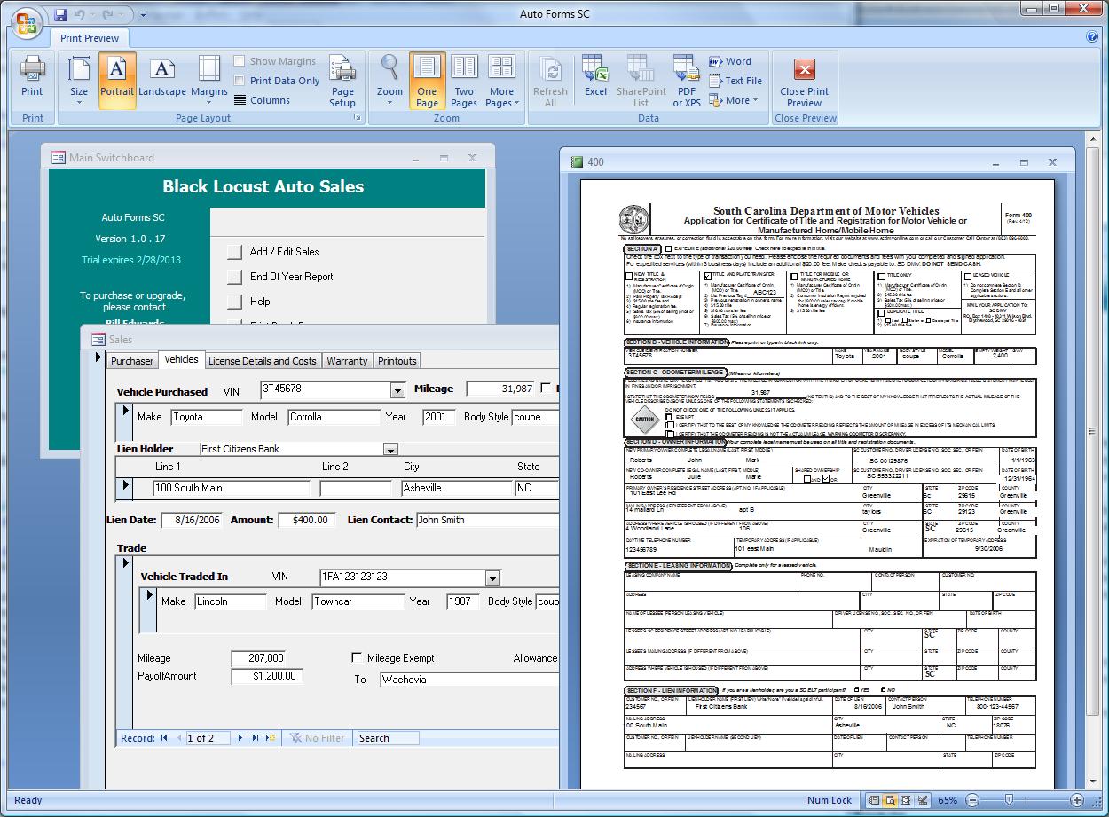Click the Payoff Amount field

pyautogui.click(x=266, y=676)
